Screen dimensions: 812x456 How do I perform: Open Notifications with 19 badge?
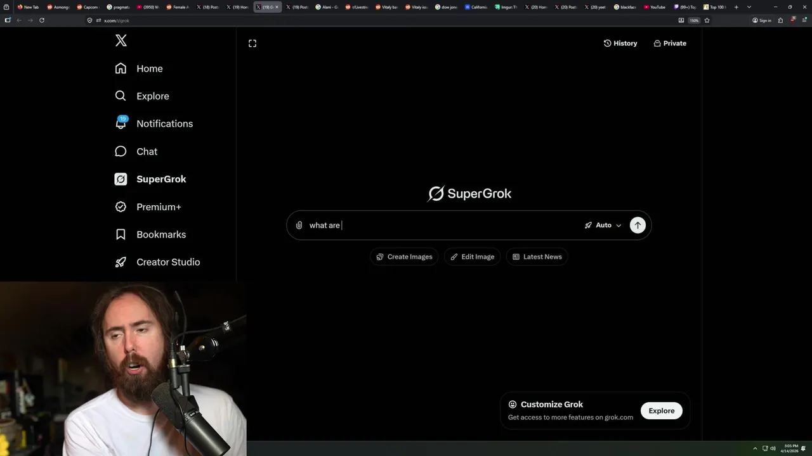[154, 123]
